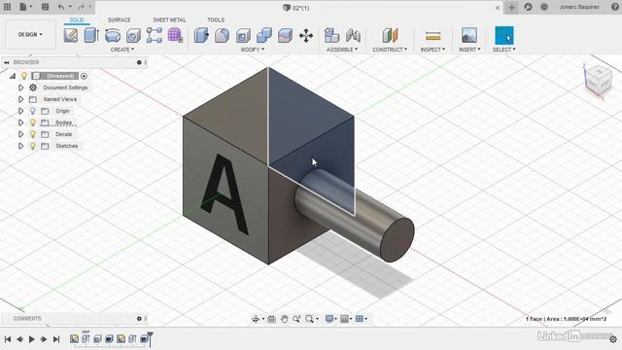Select the New Component tool

331,35
